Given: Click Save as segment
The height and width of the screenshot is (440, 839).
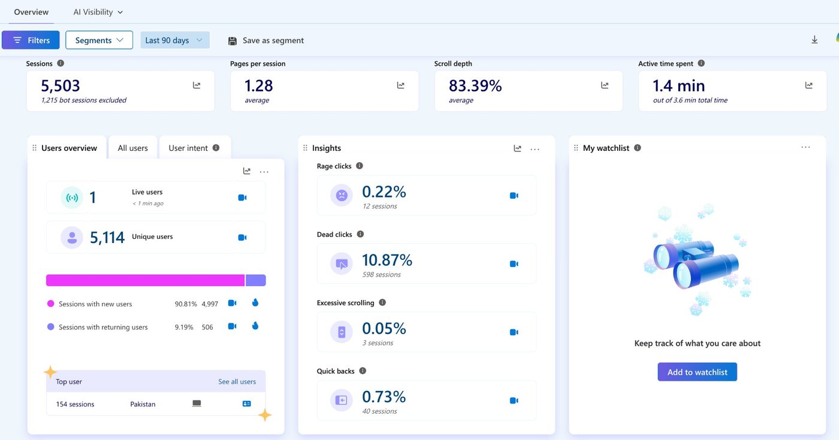Looking at the screenshot, I should 266,41.
